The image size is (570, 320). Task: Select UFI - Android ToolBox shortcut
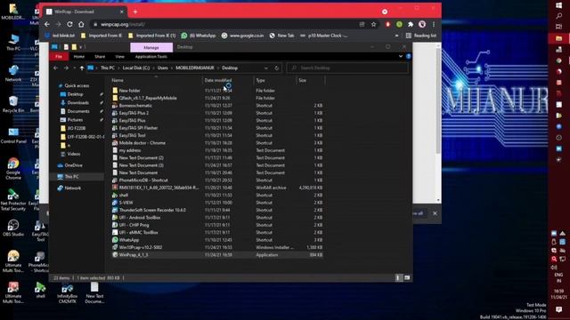pos(217,217)
